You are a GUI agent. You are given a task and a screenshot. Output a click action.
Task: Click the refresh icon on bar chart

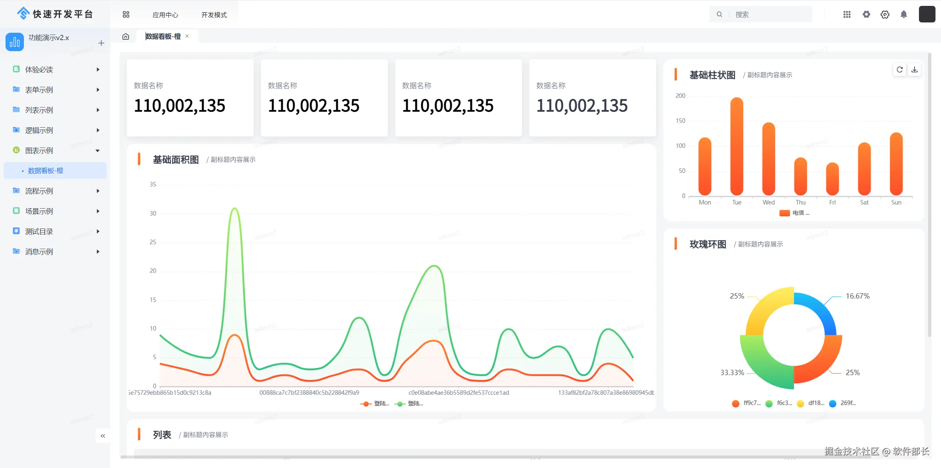(x=899, y=70)
